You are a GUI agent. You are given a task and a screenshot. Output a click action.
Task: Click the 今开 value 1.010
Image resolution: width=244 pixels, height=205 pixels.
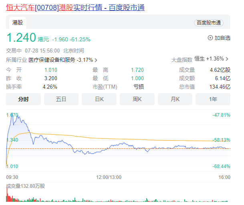(x=51, y=70)
